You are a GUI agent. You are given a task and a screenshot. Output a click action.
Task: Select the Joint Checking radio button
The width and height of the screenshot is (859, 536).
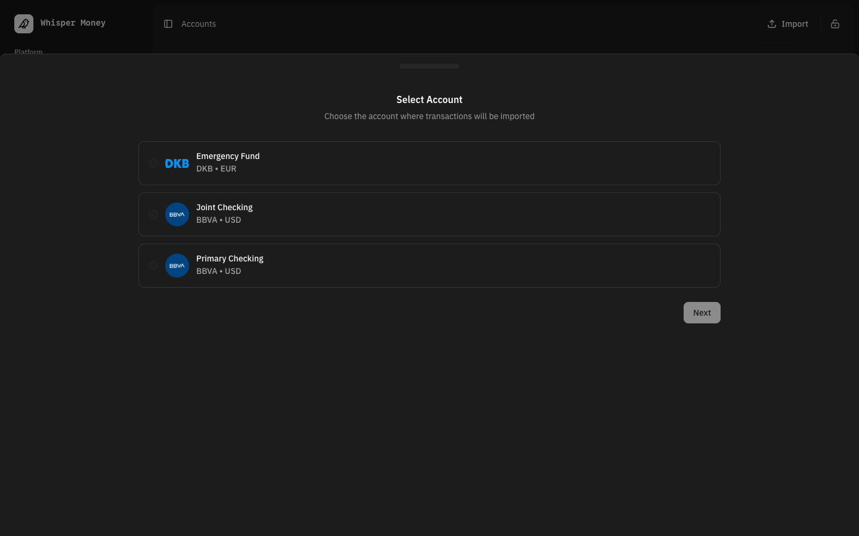point(153,214)
